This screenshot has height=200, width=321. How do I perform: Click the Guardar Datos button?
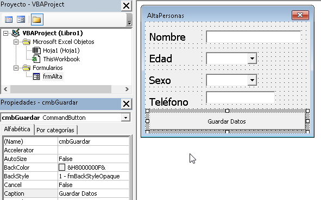coord(227,121)
